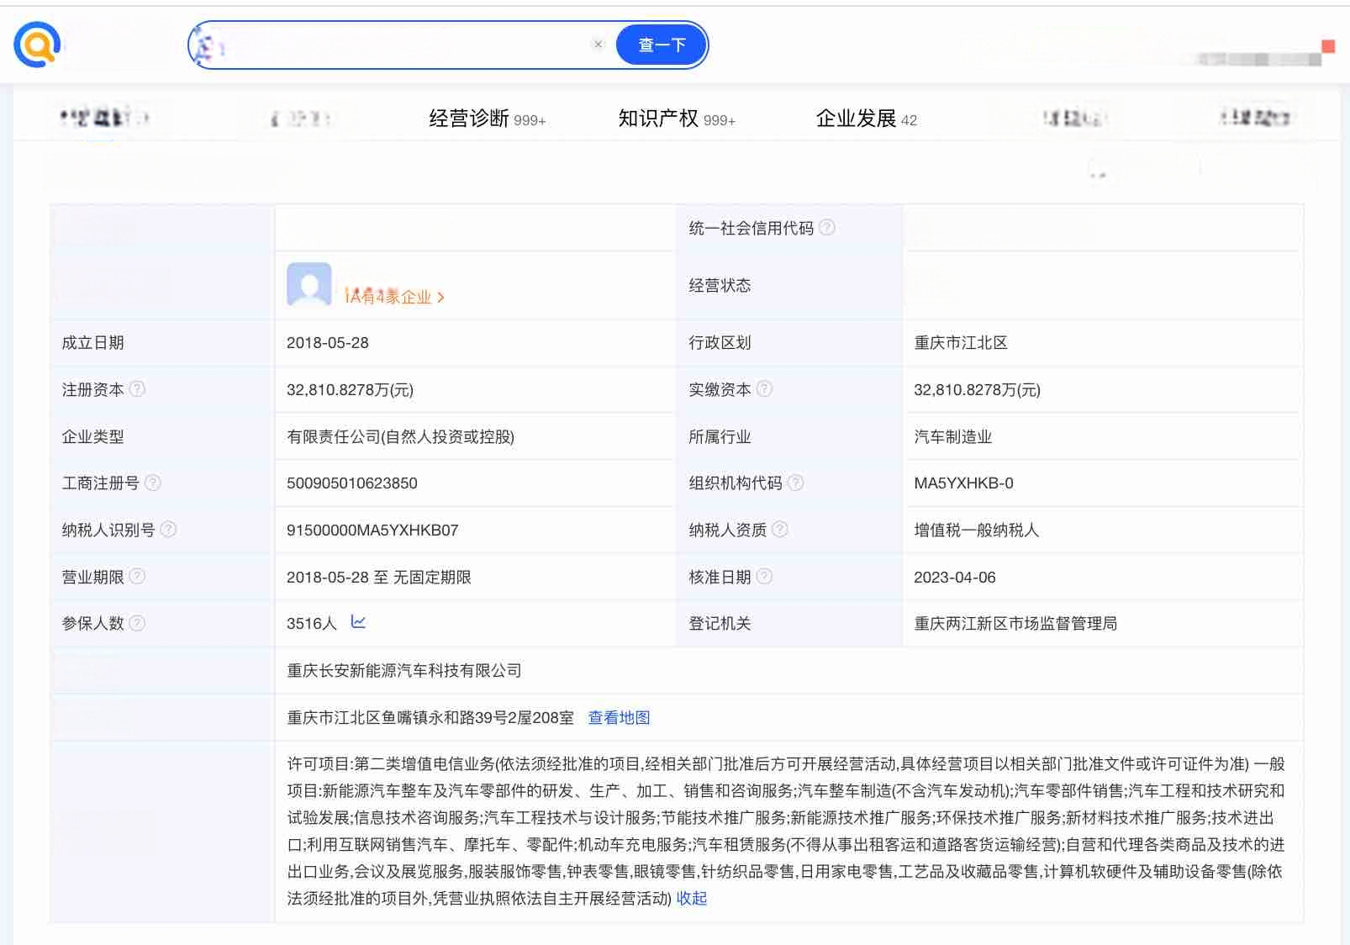Switch to the 企业发展 tab
The image size is (1350, 945).
click(867, 119)
